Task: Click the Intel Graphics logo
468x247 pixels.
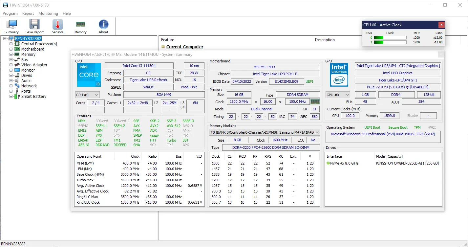Action: coord(339,75)
